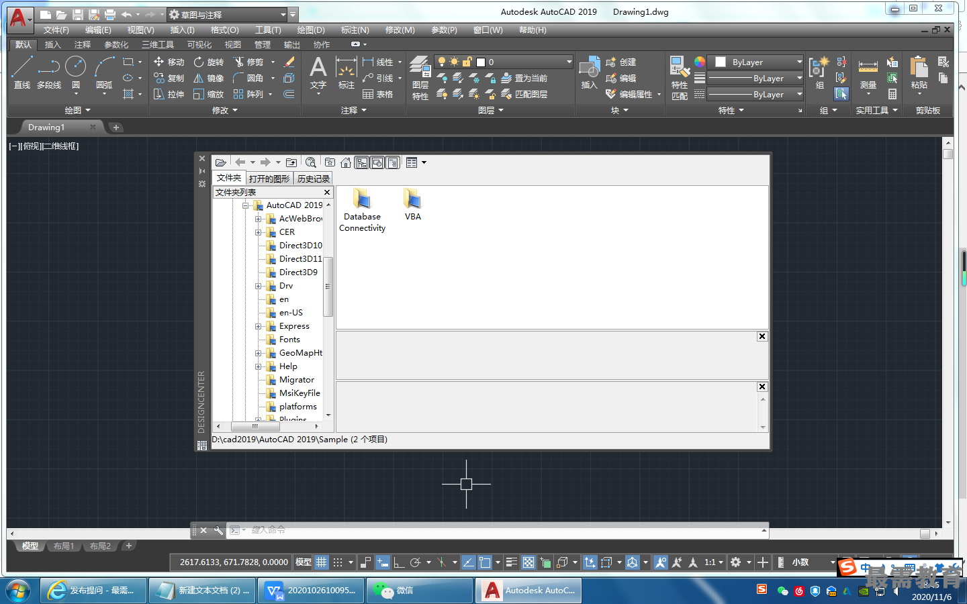Toggle grid display in status bar
The height and width of the screenshot is (604, 967).
coord(322,562)
